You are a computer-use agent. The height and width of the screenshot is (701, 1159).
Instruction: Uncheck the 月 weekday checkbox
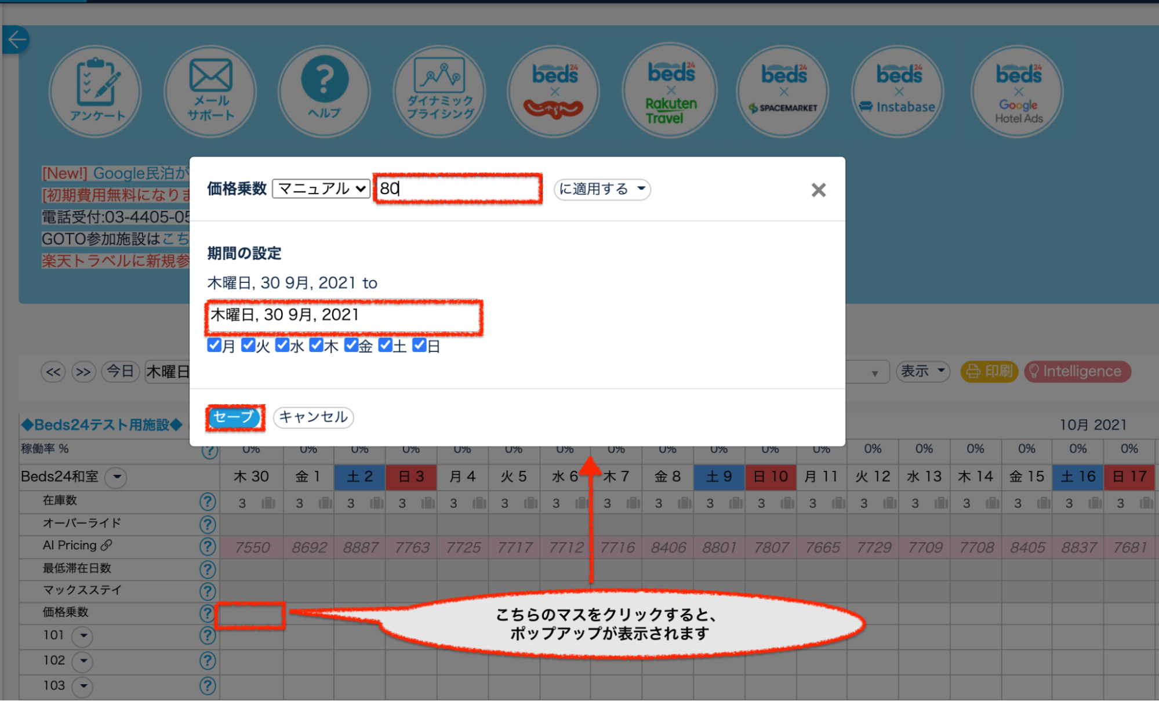214,346
